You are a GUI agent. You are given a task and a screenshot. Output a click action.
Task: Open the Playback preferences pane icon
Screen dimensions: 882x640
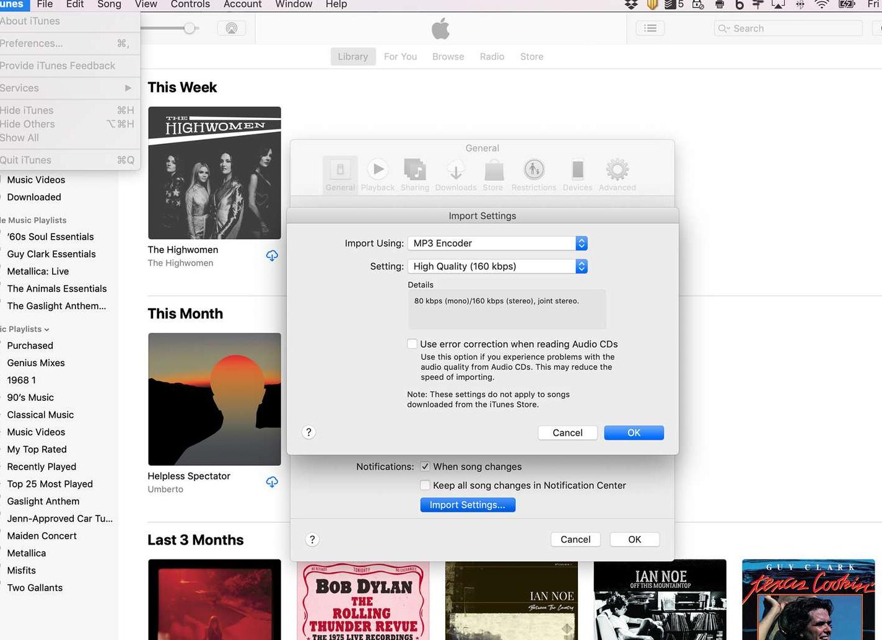(377, 174)
